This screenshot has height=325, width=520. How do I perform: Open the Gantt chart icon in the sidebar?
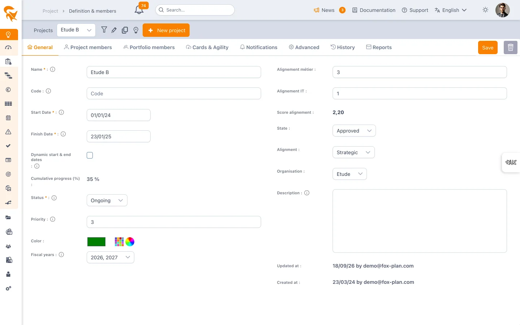point(8,76)
